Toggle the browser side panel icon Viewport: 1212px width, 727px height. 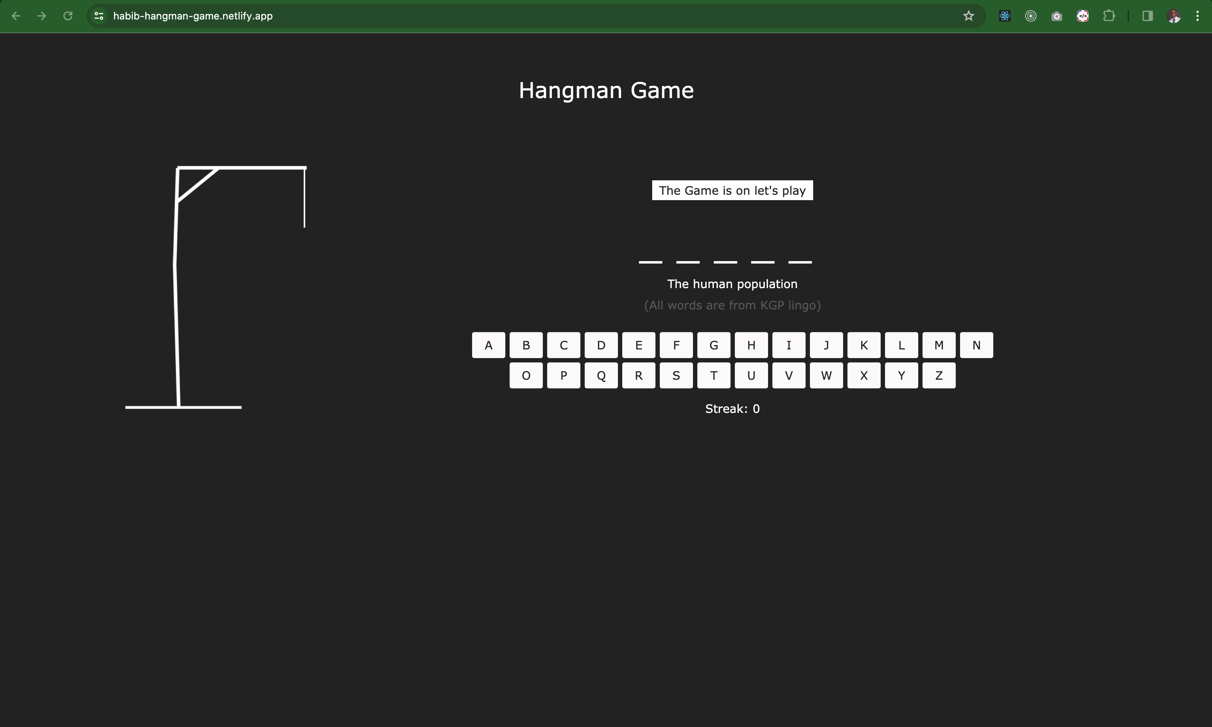(x=1147, y=16)
